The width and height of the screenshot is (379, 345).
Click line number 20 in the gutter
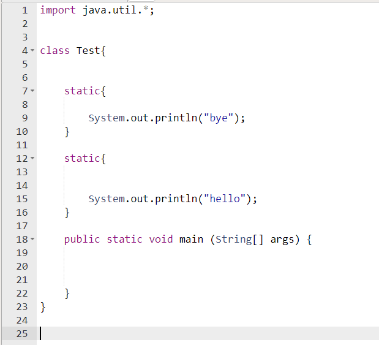coord(22,267)
